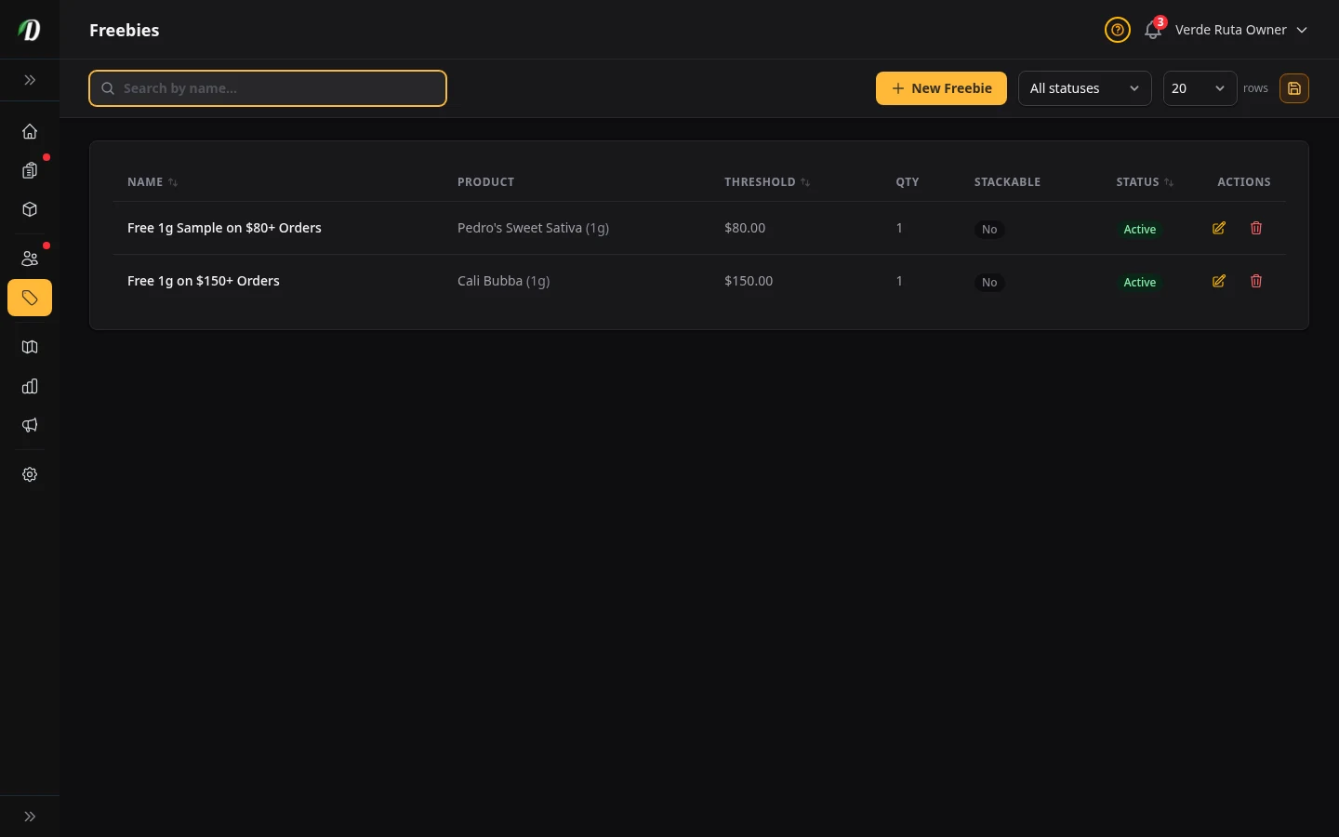
Task: Open the Analytics bar chart icon
Action: 30,386
